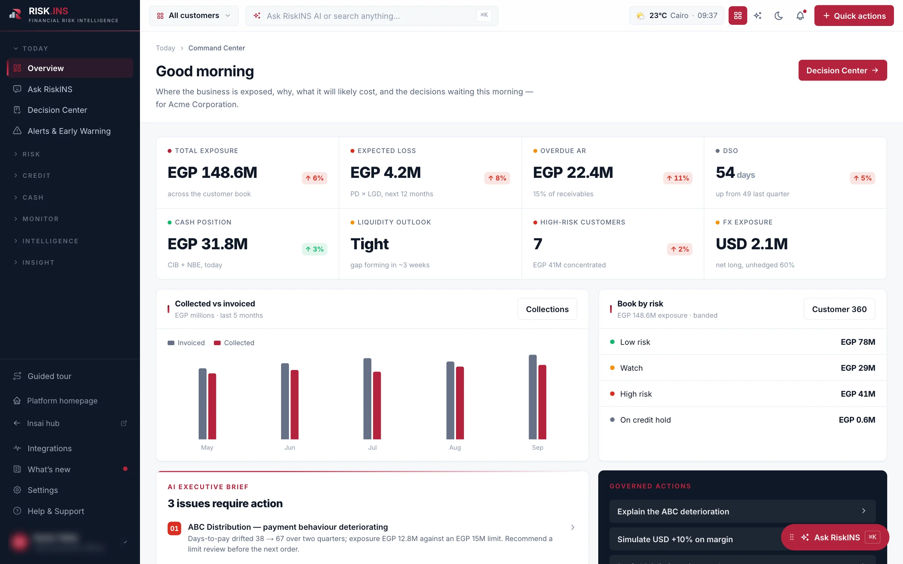Open the All customers dropdown
The width and height of the screenshot is (903, 564).
(x=194, y=16)
